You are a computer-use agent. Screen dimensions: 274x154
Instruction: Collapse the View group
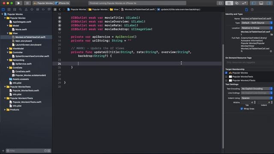point(8,33)
